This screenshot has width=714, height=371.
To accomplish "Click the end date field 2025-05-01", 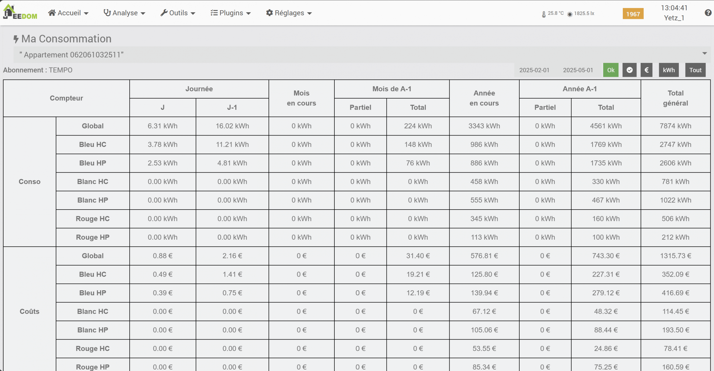I will pyautogui.click(x=578, y=70).
